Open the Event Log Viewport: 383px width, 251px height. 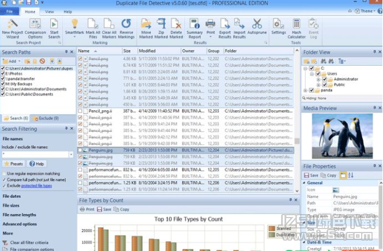[313, 29]
